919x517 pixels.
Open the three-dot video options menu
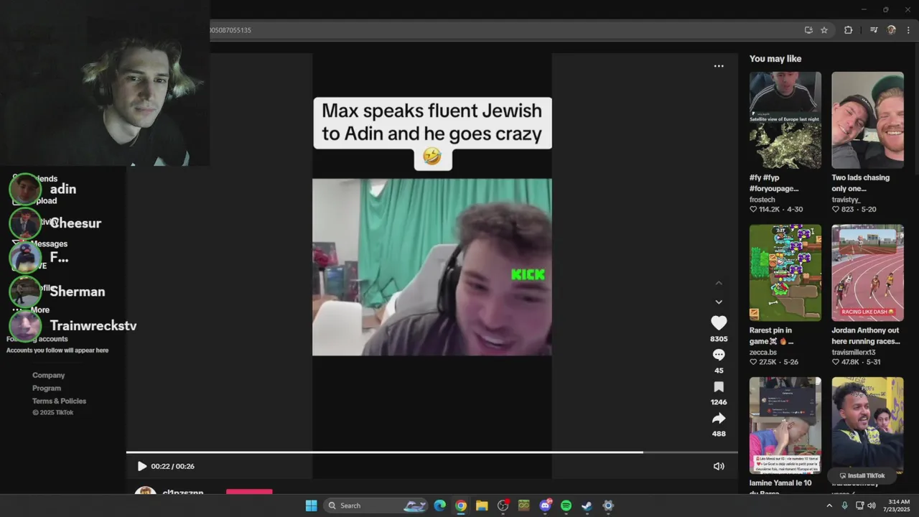[x=719, y=66]
